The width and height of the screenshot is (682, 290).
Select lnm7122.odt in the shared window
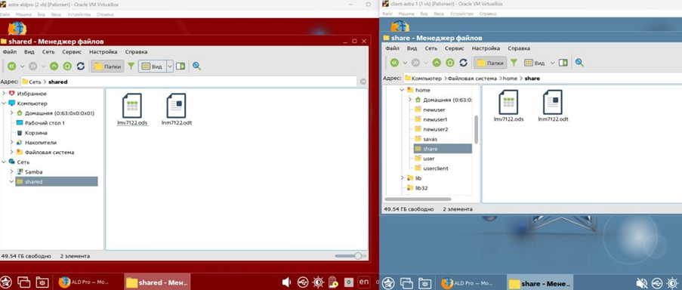tap(176, 110)
